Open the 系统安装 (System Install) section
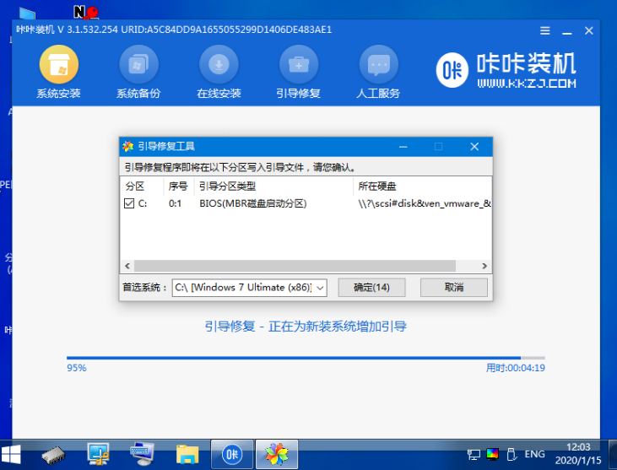The image size is (617, 470). [x=58, y=66]
